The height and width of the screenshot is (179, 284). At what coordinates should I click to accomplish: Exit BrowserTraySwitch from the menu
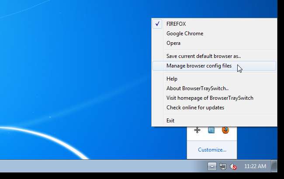coord(214,121)
